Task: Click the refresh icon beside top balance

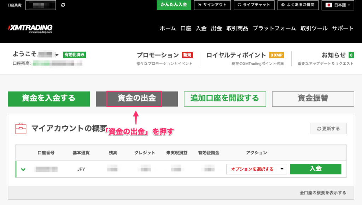Action: click(63, 5)
